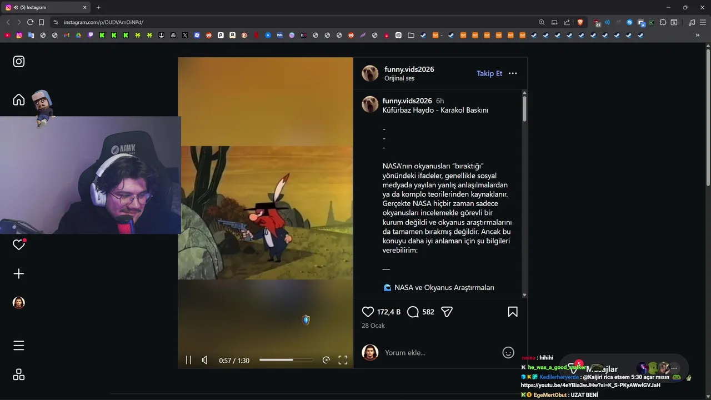Screen dimensions: 711x400
Task: Pause the video playback
Action: click(188, 360)
